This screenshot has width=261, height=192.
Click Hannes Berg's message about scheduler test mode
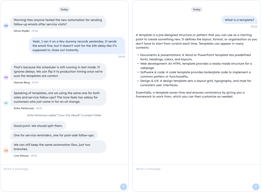click(58, 71)
